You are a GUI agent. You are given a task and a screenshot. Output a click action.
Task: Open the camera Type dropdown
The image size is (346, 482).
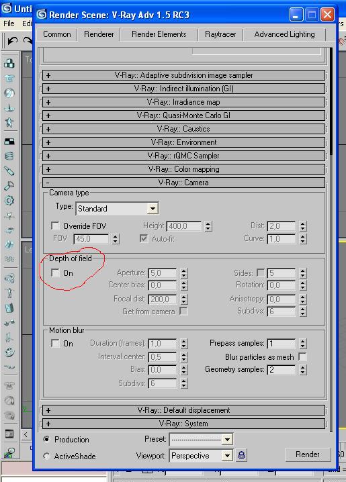point(153,209)
